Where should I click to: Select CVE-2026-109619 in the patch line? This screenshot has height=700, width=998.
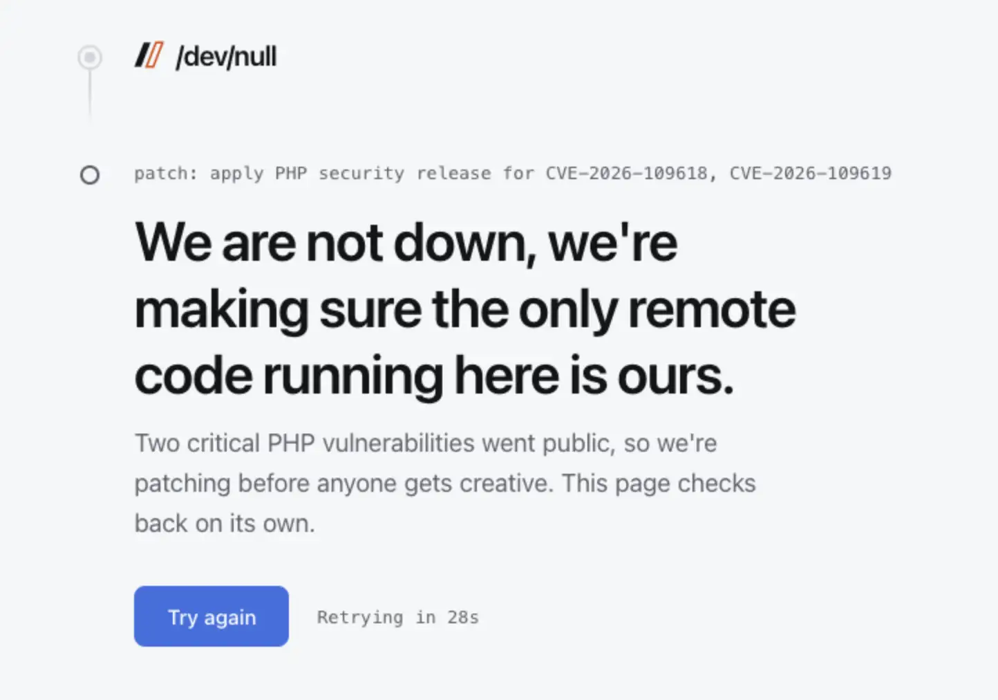[x=811, y=173]
